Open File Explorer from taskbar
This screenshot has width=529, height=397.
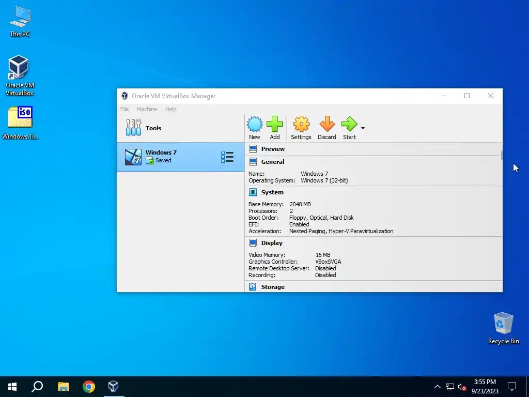pos(63,387)
